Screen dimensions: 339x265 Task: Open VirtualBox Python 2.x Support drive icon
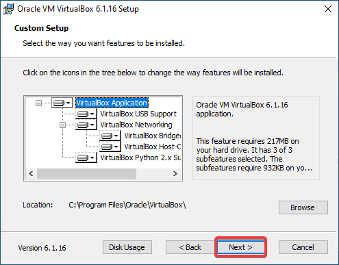(x=86, y=157)
